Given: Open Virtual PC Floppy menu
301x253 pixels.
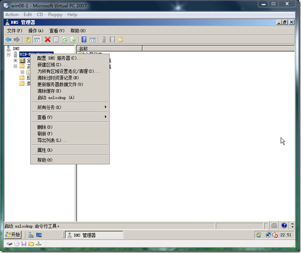Looking at the screenshot, I should pos(55,15).
